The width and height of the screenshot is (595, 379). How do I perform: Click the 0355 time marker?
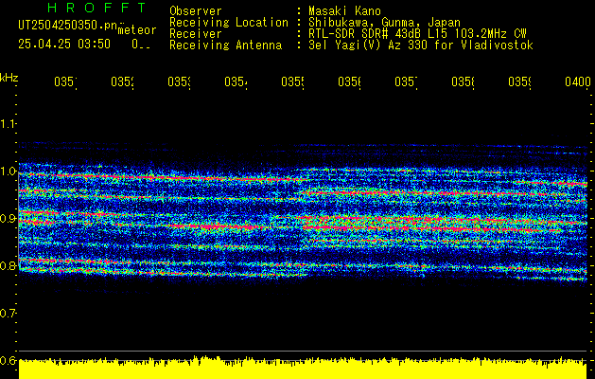point(292,81)
